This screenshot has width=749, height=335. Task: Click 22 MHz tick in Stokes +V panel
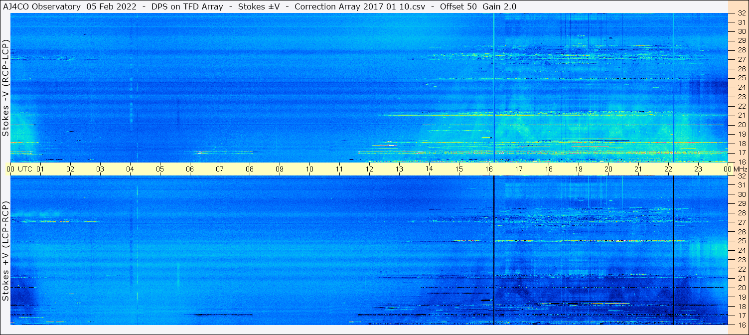coord(742,269)
